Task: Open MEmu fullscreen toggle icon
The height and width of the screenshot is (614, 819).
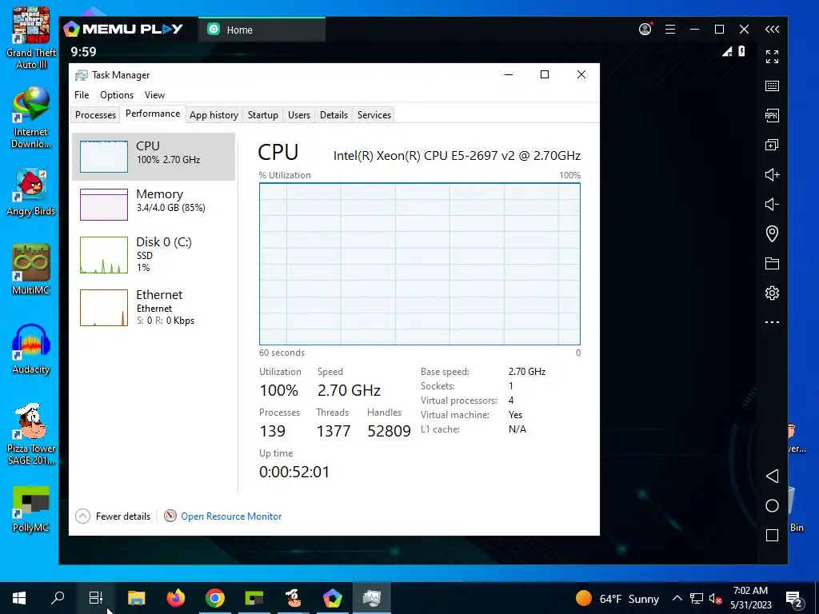Action: point(772,57)
